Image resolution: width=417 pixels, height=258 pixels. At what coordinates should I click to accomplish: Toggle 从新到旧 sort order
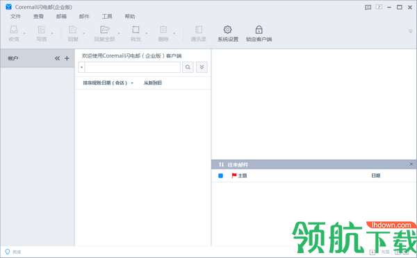tap(153, 83)
